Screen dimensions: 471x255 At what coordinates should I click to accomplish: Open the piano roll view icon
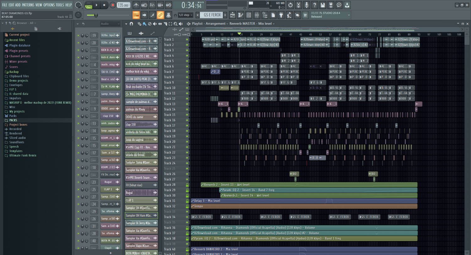point(241,15)
